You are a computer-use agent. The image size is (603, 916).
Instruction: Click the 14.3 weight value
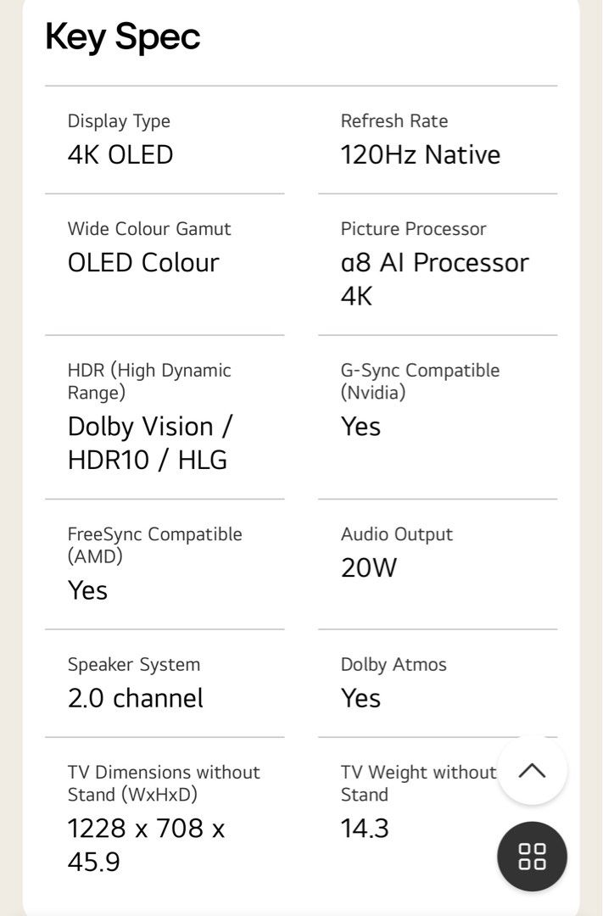[366, 829]
